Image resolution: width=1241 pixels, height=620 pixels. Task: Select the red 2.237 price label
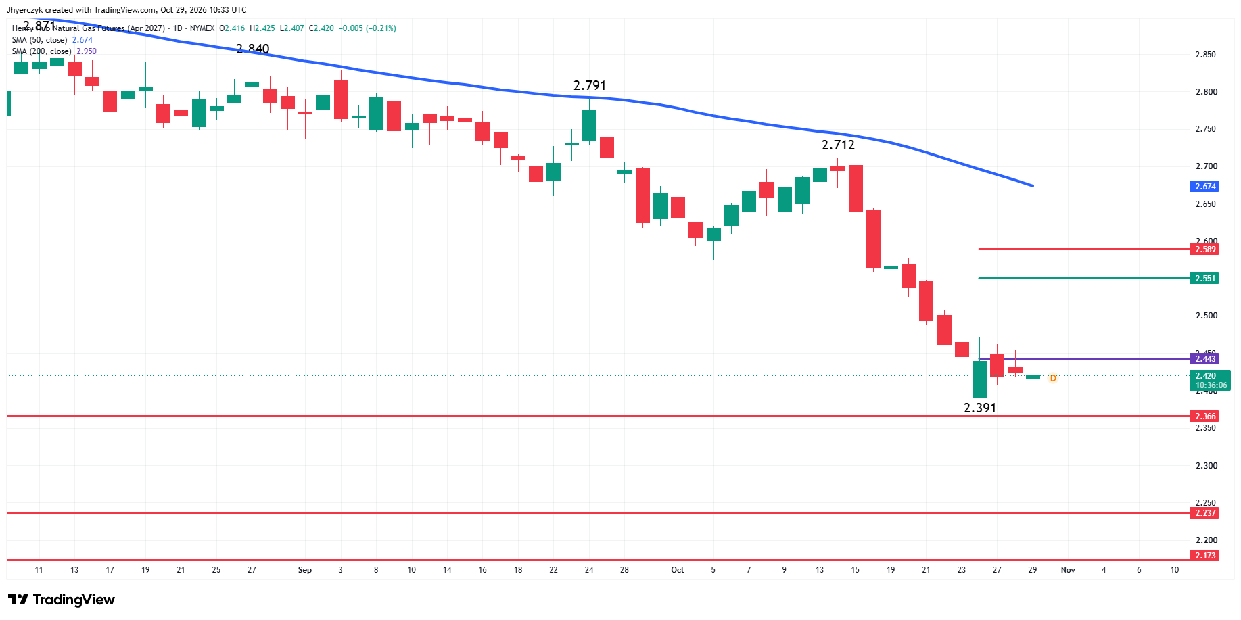point(1204,513)
